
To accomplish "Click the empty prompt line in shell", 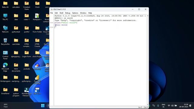I will click(100, 27).
